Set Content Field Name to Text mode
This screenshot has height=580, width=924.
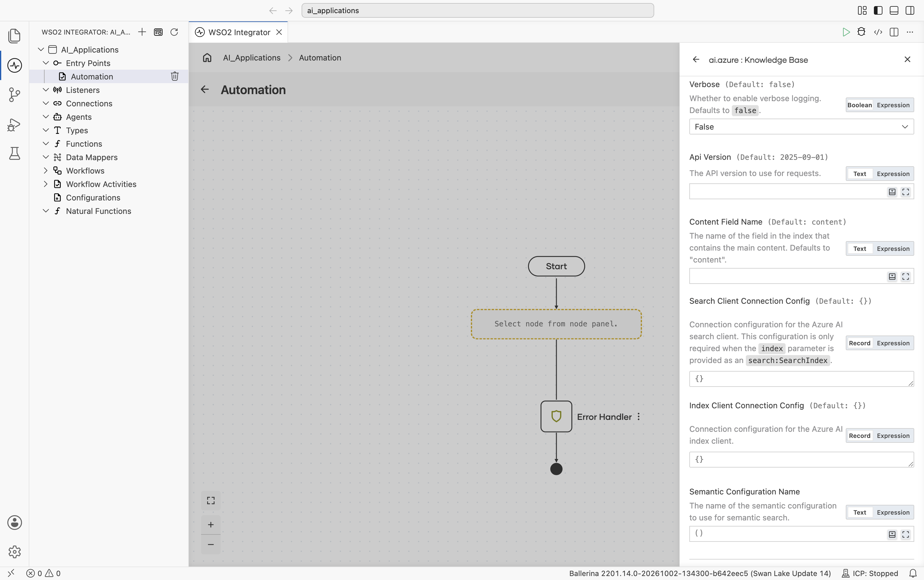860,248
